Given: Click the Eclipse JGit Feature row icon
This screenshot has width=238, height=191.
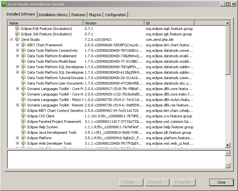Looking at the screenshot, I should coord(17,34).
